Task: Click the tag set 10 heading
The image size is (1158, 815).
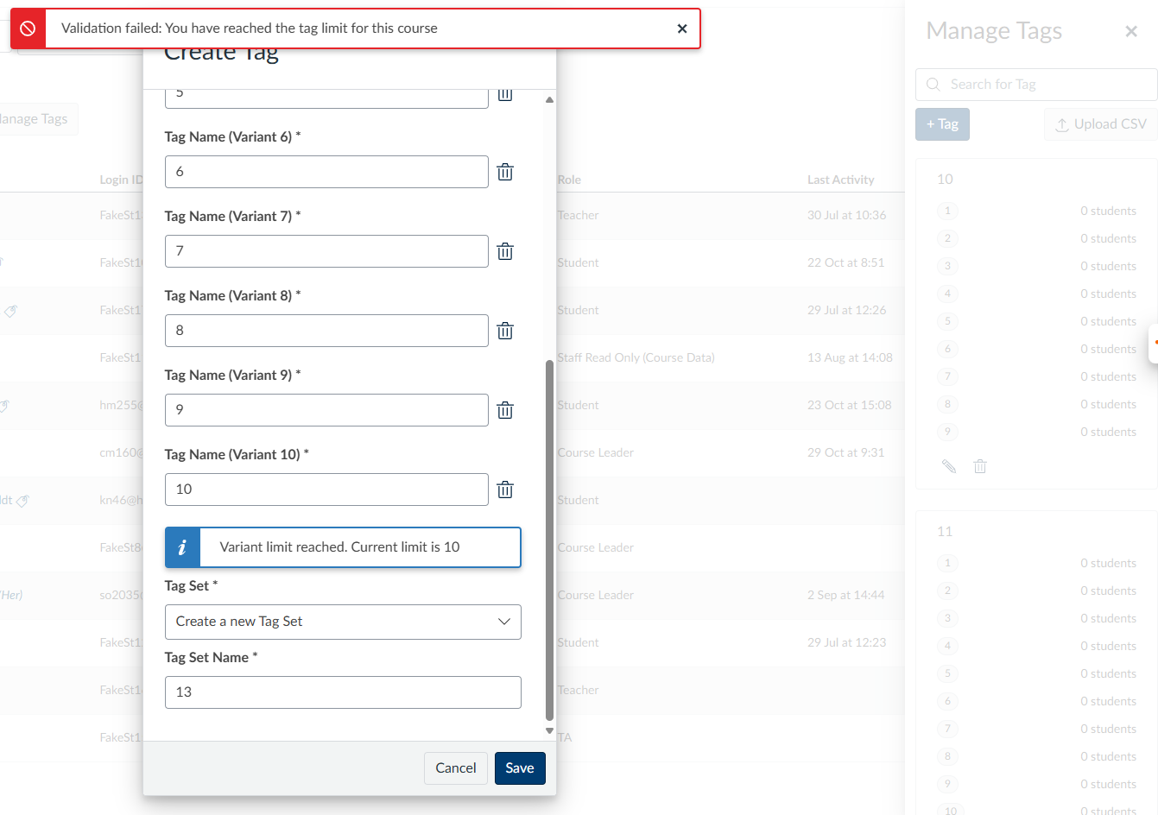Action: pos(945,180)
